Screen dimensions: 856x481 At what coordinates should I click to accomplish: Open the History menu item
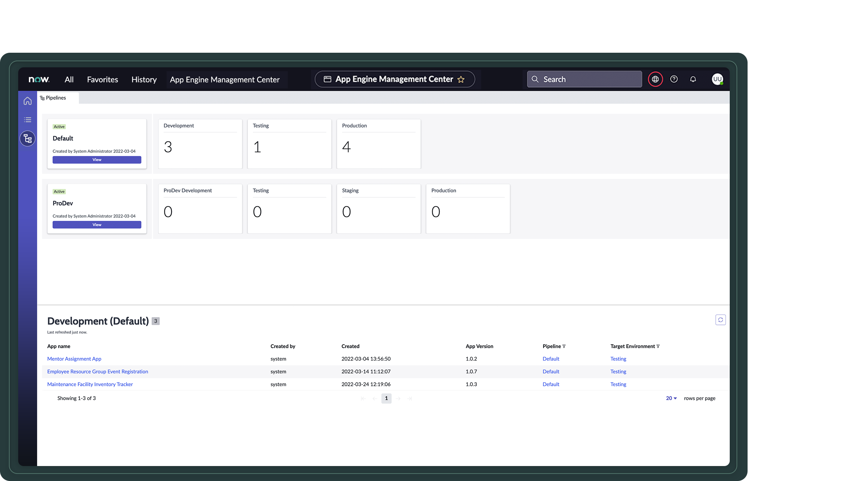[x=144, y=79]
